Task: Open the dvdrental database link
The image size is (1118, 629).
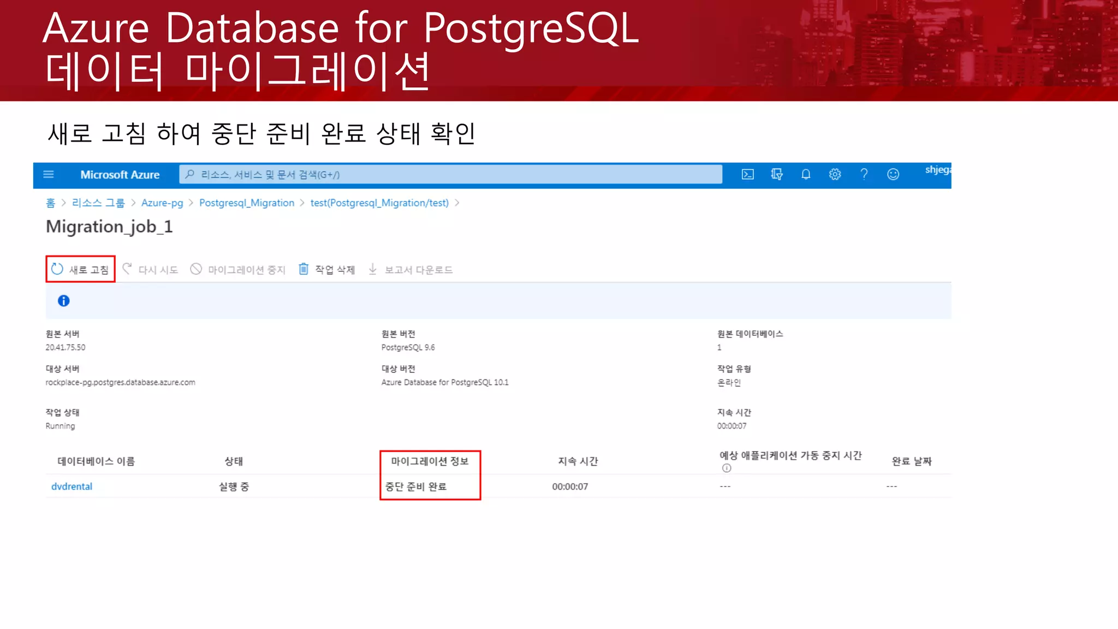Action: 72,486
